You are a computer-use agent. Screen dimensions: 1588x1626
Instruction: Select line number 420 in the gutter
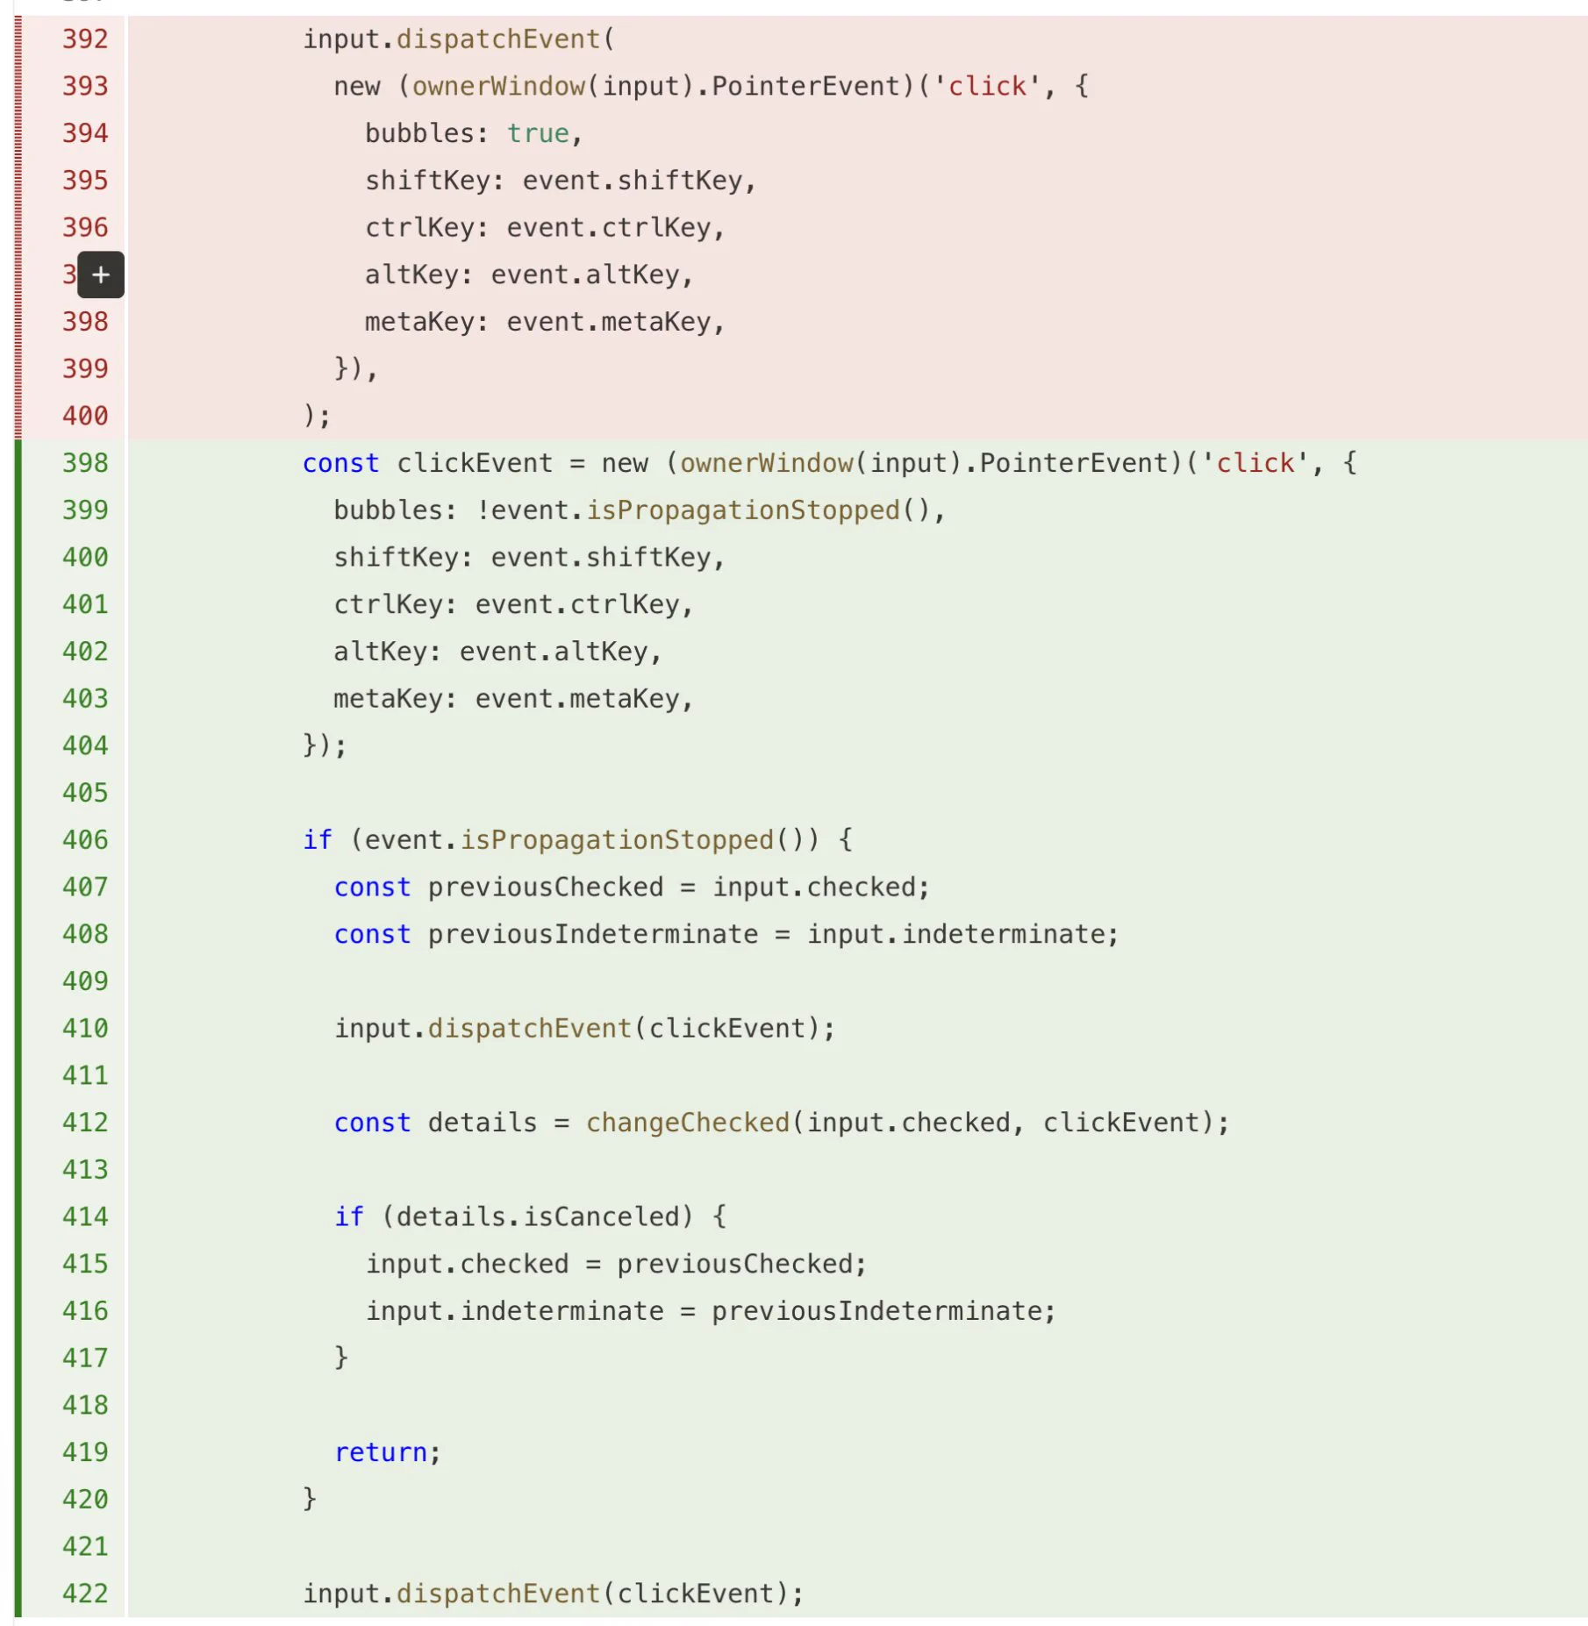85,1500
